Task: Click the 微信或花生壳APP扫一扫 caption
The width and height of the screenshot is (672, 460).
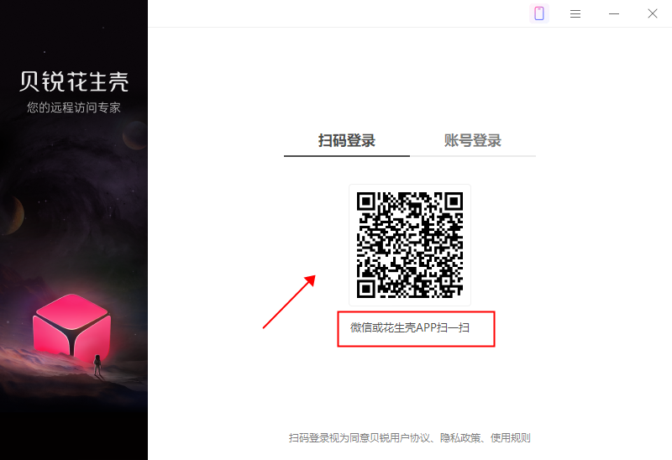Action: pos(410,327)
